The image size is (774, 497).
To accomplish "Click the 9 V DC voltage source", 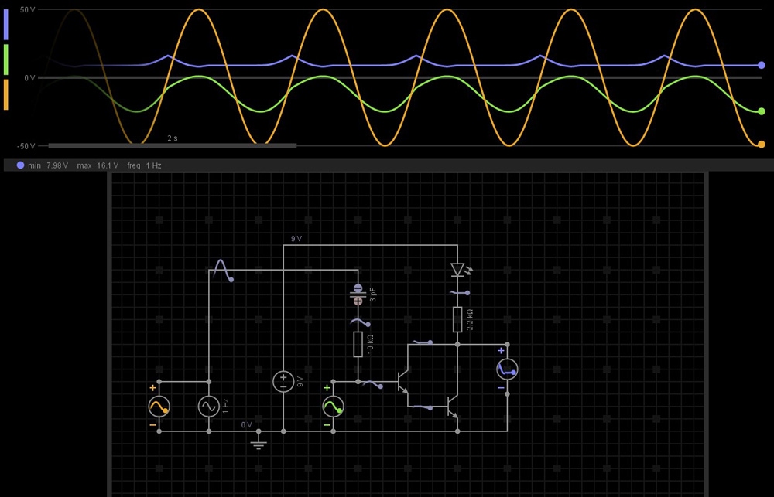I will coord(283,381).
